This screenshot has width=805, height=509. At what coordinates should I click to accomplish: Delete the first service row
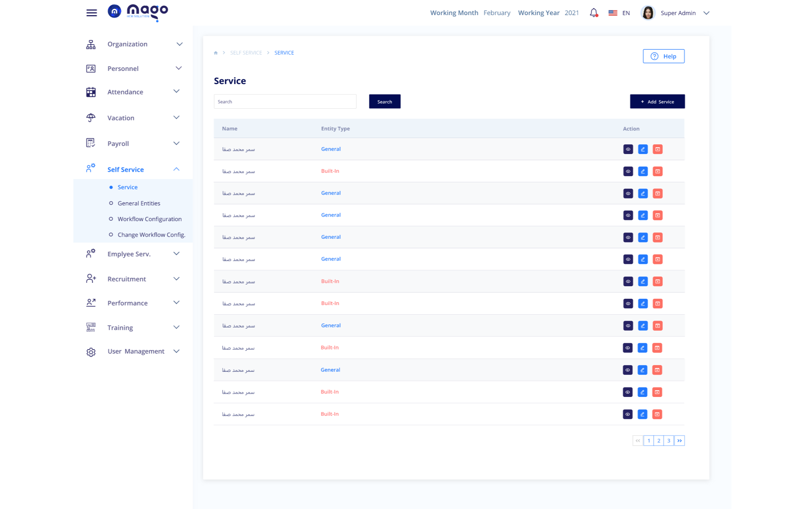click(x=657, y=149)
